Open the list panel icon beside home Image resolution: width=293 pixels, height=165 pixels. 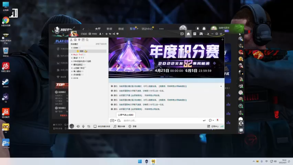coord(194,34)
